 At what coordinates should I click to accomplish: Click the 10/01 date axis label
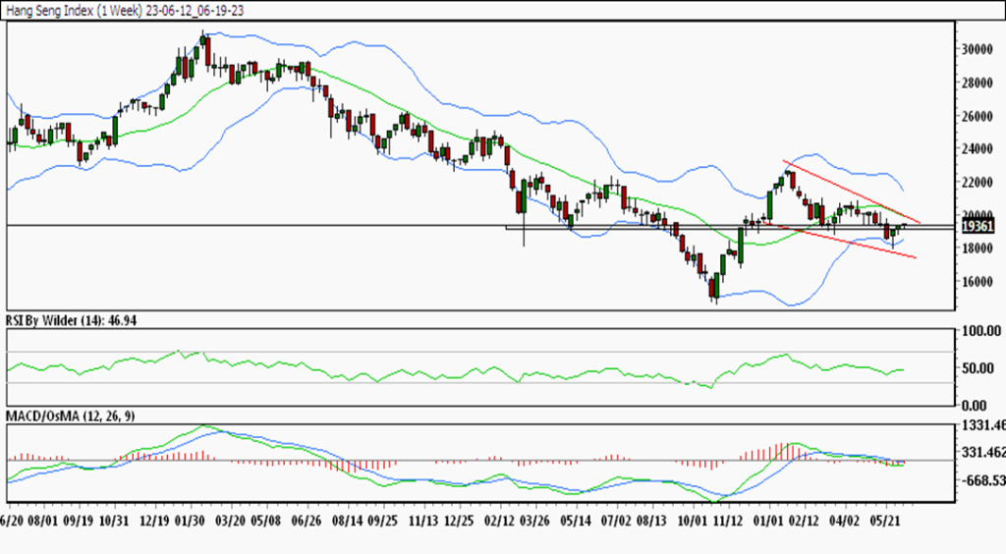693,520
